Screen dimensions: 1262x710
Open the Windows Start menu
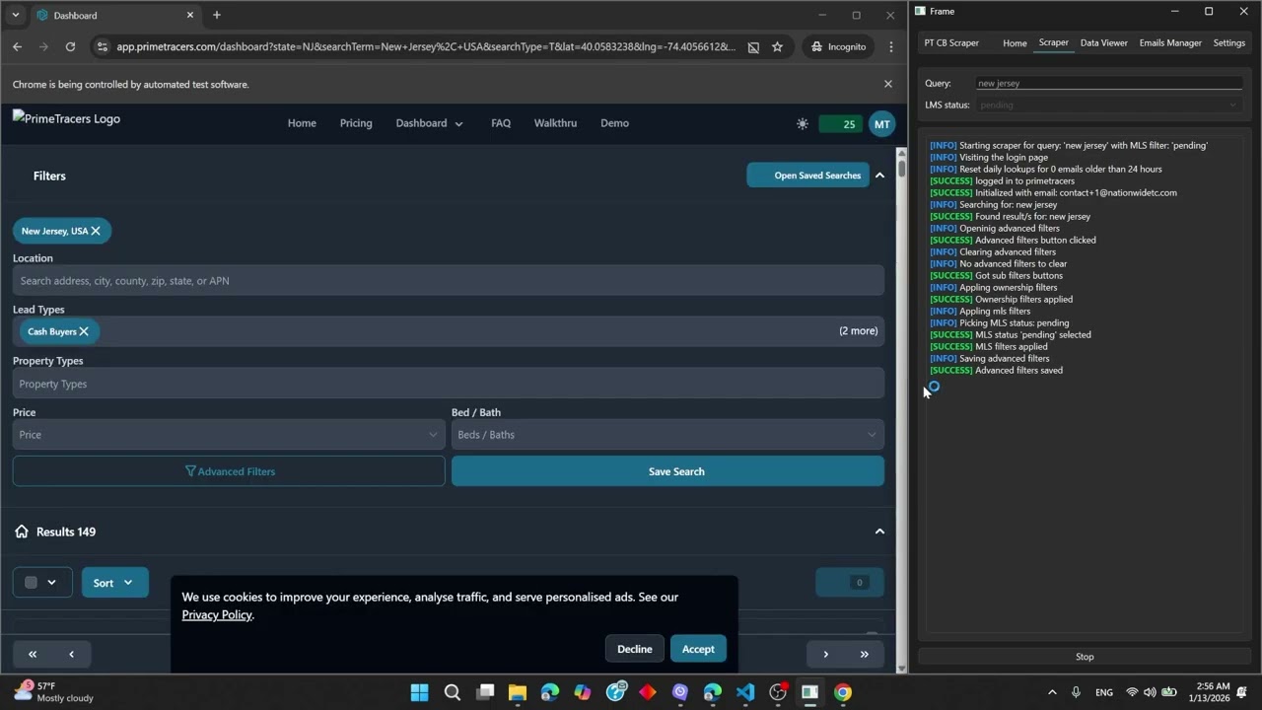click(419, 692)
